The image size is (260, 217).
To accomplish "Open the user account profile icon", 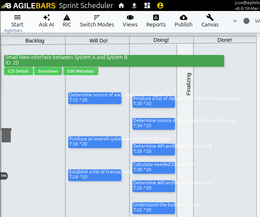I will (160, 5).
